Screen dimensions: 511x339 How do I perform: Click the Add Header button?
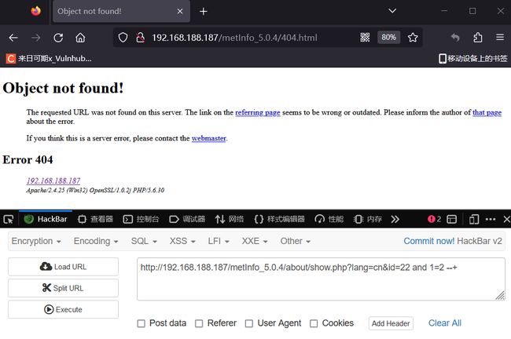[x=391, y=323]
